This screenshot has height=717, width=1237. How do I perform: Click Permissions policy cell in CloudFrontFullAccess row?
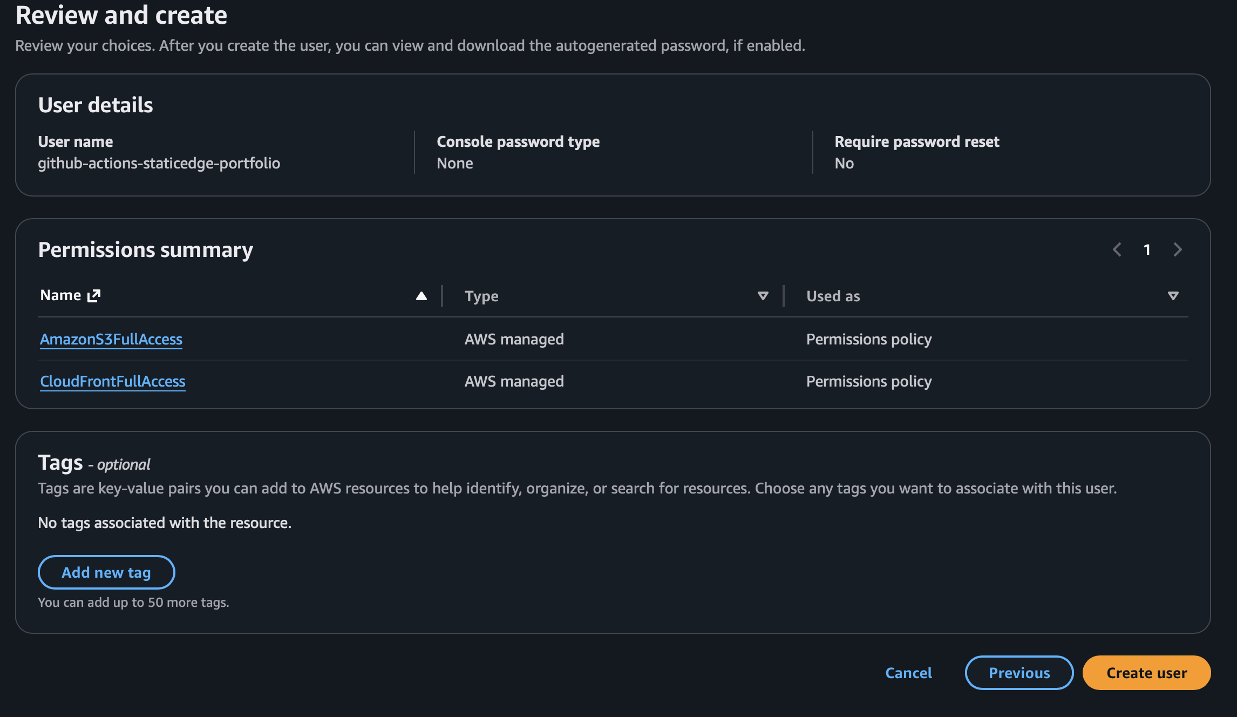868,381
